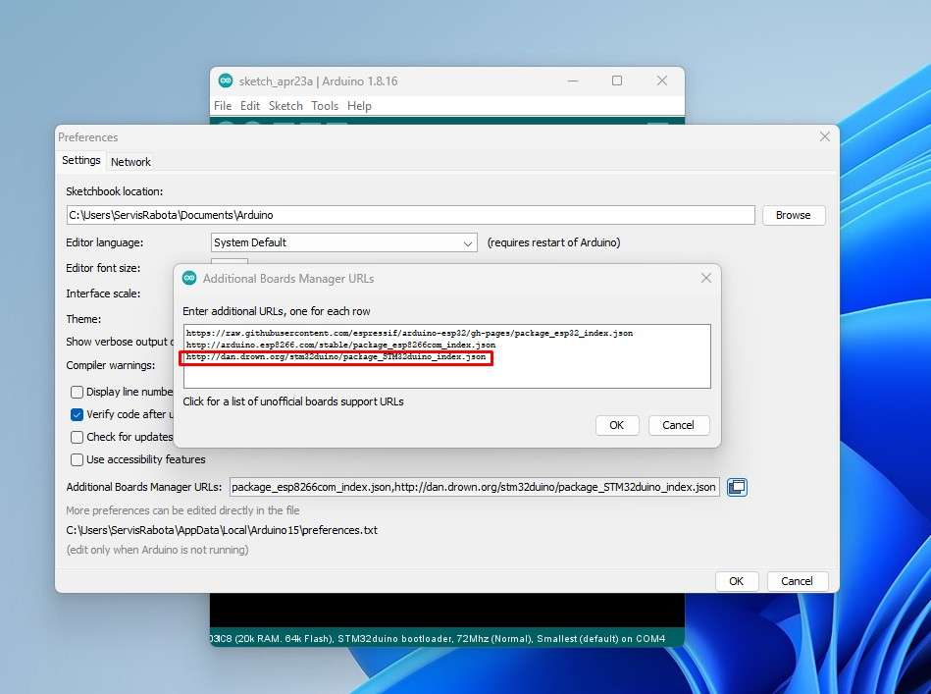This screenshot has width=931, height=694.
Task: Close the Preferences dialog with its X
Action: tap(824, 137)
